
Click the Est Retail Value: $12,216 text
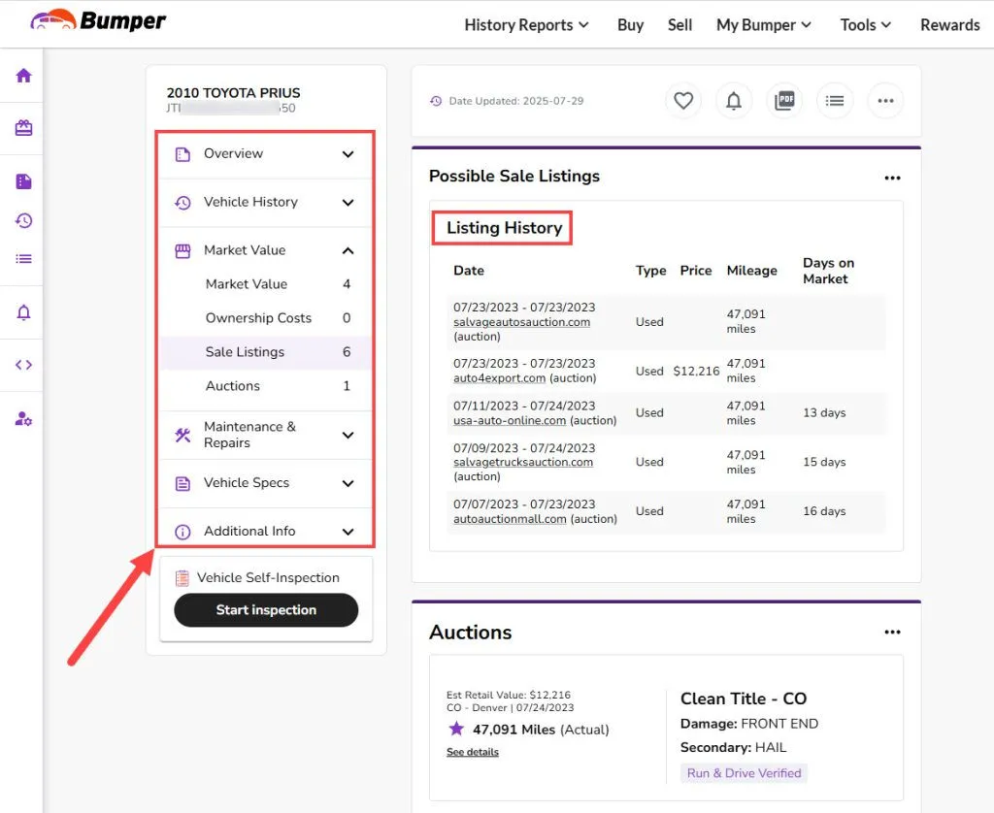point(509,696)
